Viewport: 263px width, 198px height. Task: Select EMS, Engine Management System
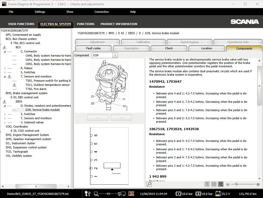pos(27,135)
